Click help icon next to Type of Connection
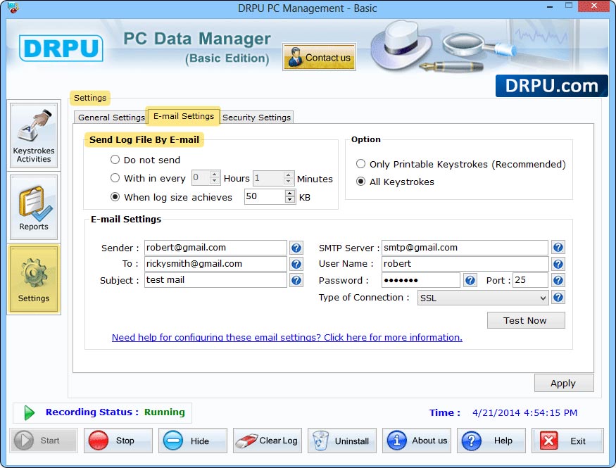The image size is (616, 468). 558,297
